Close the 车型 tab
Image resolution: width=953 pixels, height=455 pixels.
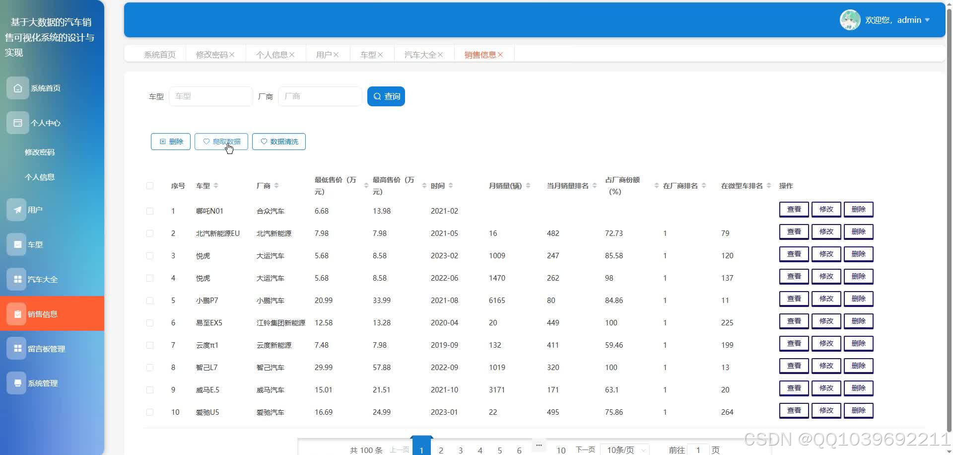click(x=380, y=55)
